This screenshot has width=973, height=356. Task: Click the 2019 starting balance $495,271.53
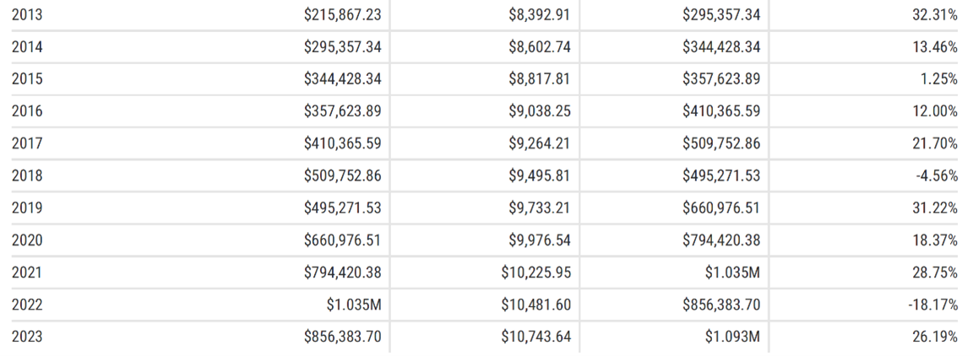point(343,208)
